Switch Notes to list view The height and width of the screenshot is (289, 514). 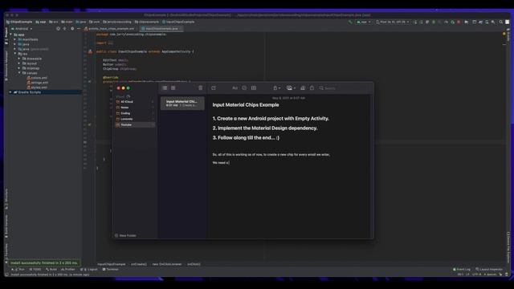coord(165,88)
